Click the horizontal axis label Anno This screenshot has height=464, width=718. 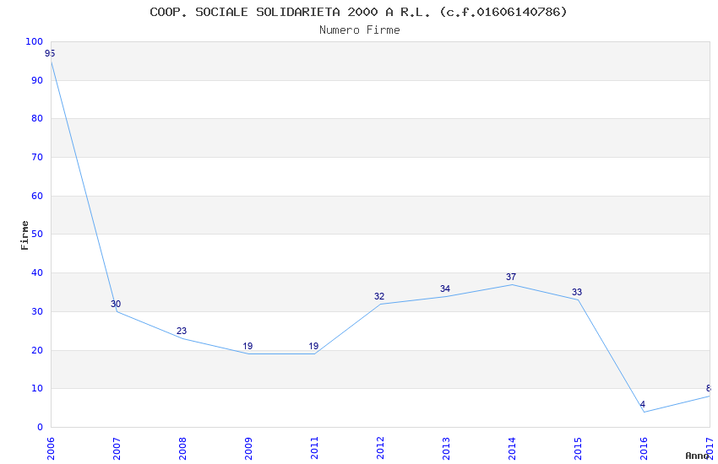[x=697, y=456]
